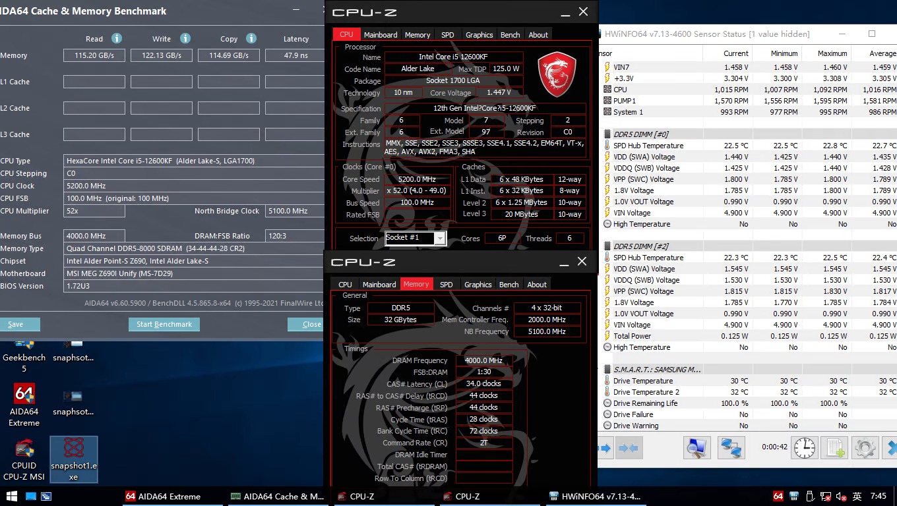897x506 pixels.
Task: Click the NB Frequency 5100.0 MHz field
Action: tap(547, 331)
